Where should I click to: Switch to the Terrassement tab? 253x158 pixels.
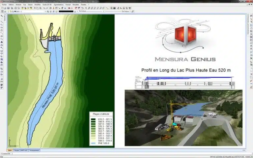pos(34,150)
